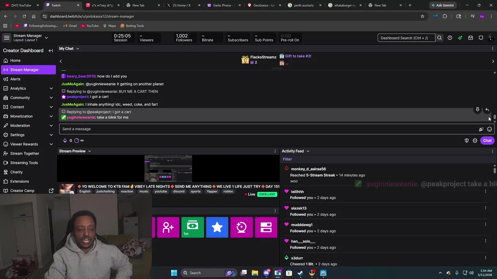Open chat settings gear
This screenshot has width=497, height=279.
point(475,141)
